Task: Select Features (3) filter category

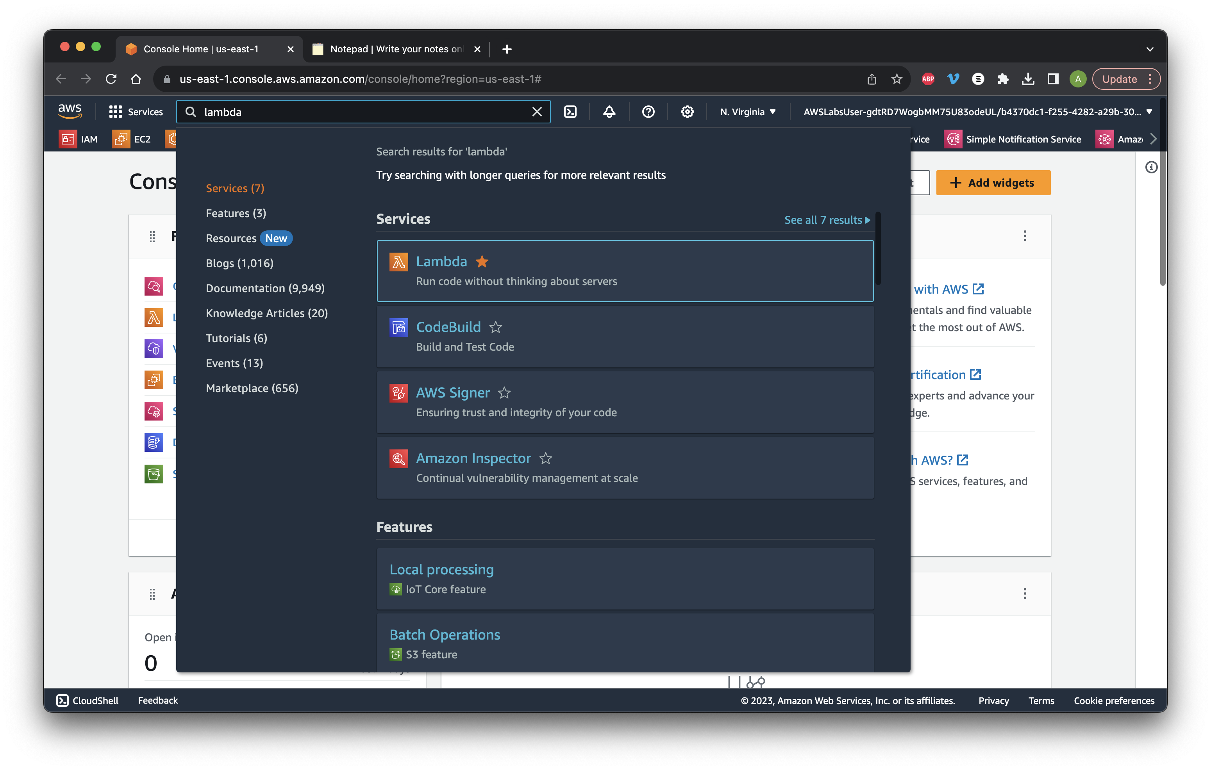Action: click(236, 213)
